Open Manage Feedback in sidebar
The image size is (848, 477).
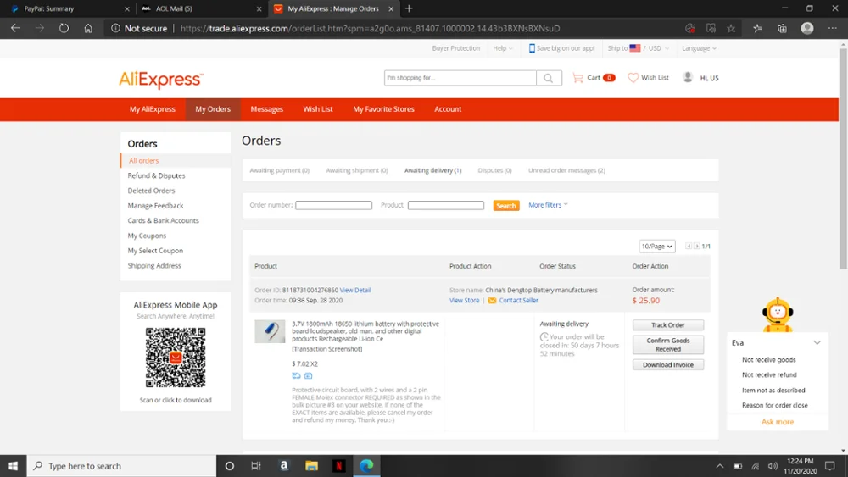click(155, 206)
